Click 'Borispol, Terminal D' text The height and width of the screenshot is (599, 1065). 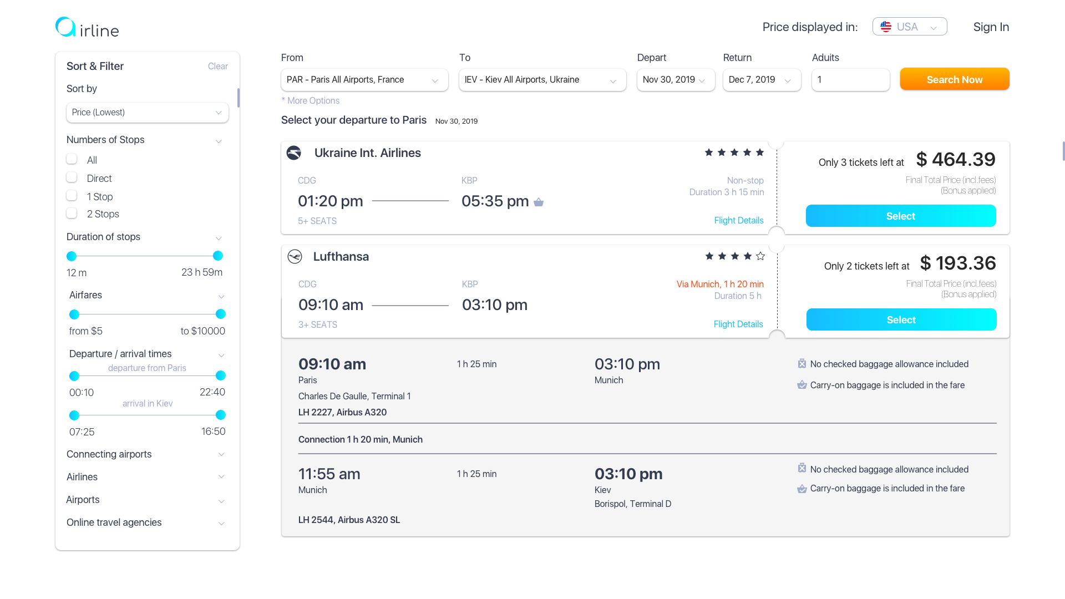point(633,504)
